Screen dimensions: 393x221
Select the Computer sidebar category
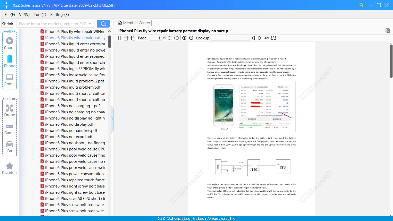point(10,80)
